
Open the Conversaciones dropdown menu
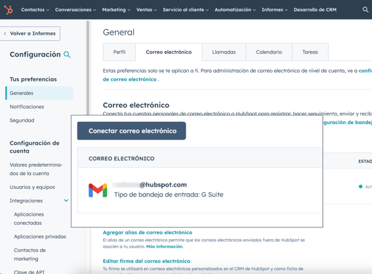pos(75,10)
